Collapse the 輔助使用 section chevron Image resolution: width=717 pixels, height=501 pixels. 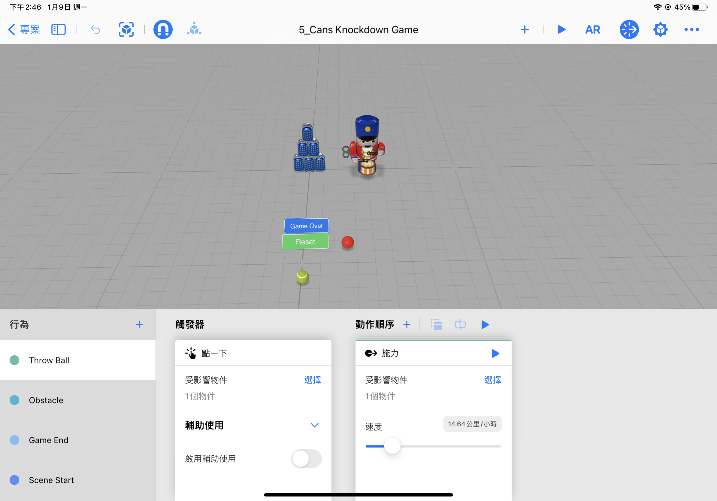[314, 425]
